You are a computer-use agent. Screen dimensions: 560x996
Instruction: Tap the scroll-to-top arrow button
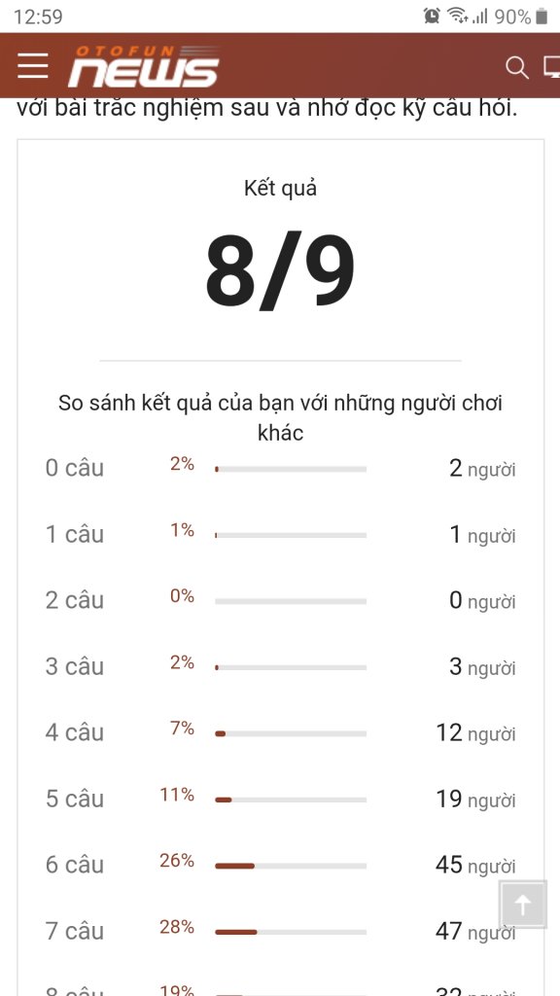[x=522, y=905]
